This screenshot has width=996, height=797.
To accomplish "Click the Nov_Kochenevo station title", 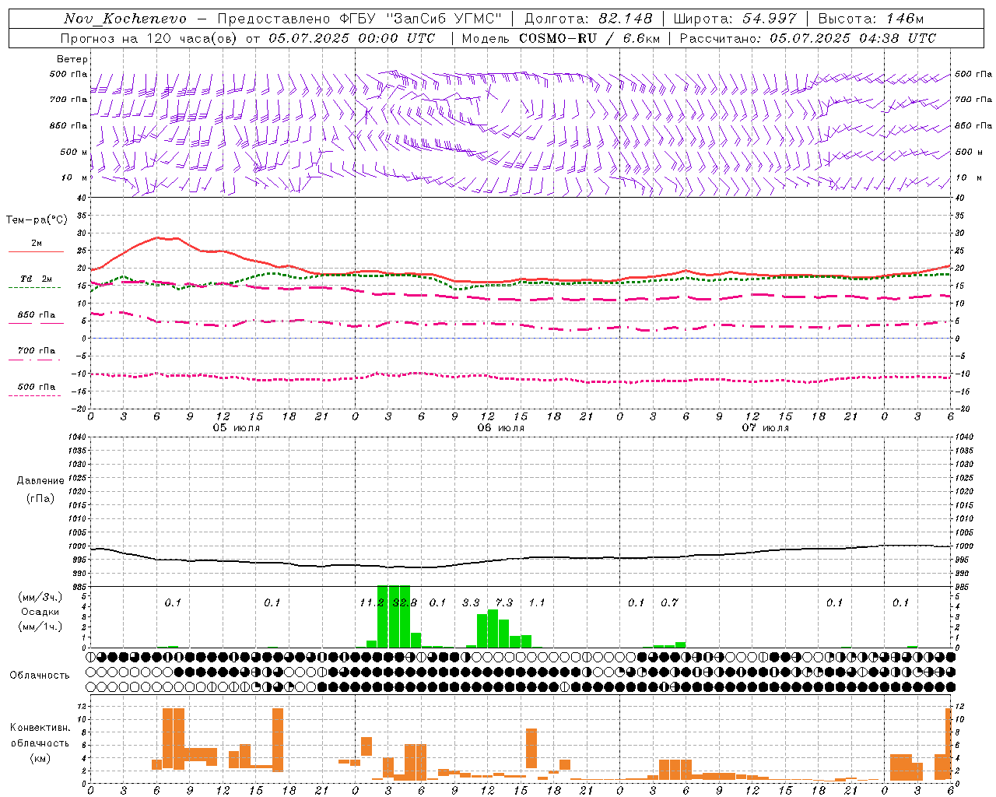I will pyautogui.click(x=125, y=19).
